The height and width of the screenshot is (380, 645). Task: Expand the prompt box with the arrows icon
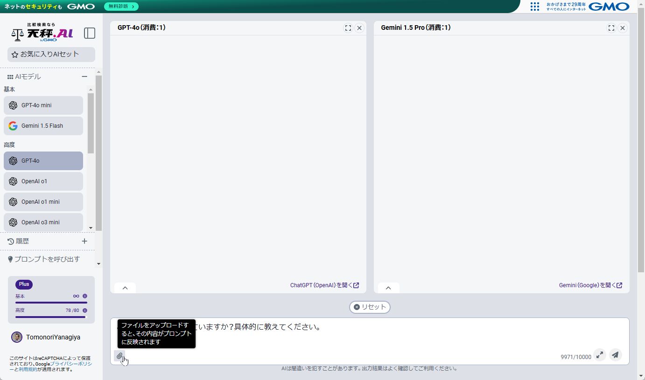coord(600,355)
